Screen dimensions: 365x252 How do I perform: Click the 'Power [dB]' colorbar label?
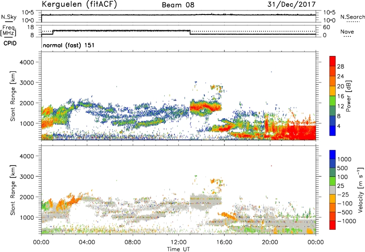tap(348, 96)
